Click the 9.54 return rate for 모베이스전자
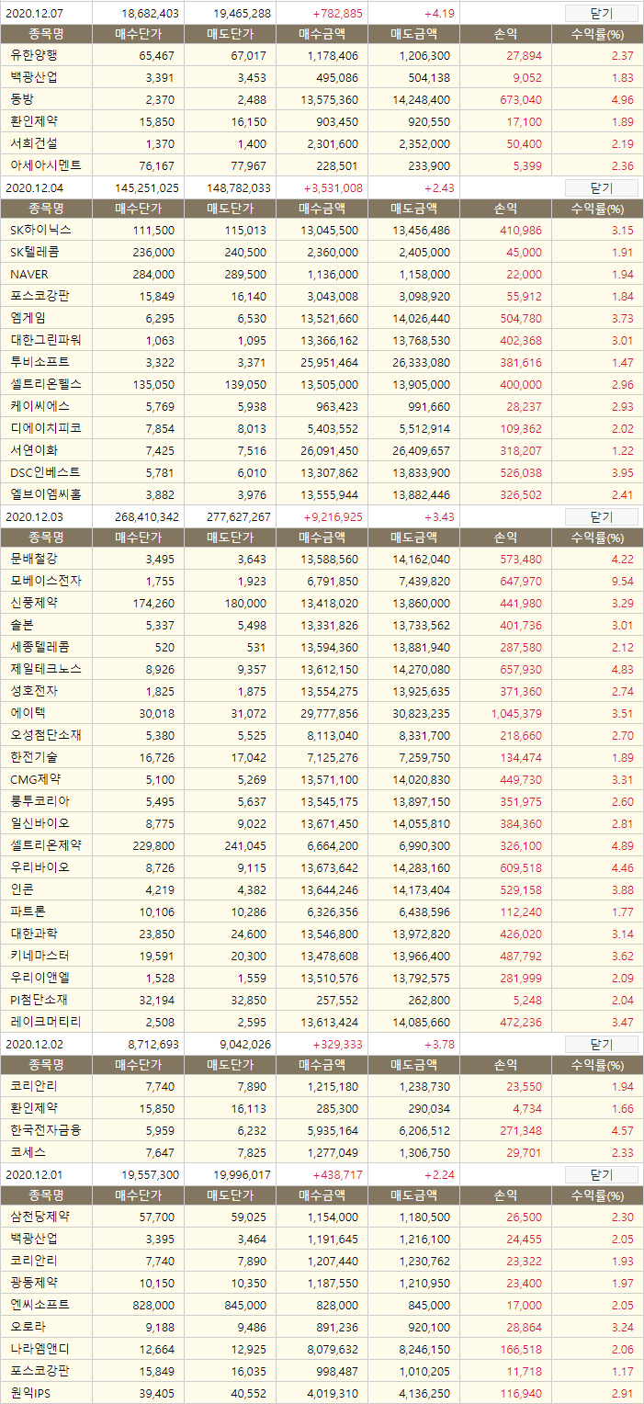 pyautogui.click(x=623, y=582)
